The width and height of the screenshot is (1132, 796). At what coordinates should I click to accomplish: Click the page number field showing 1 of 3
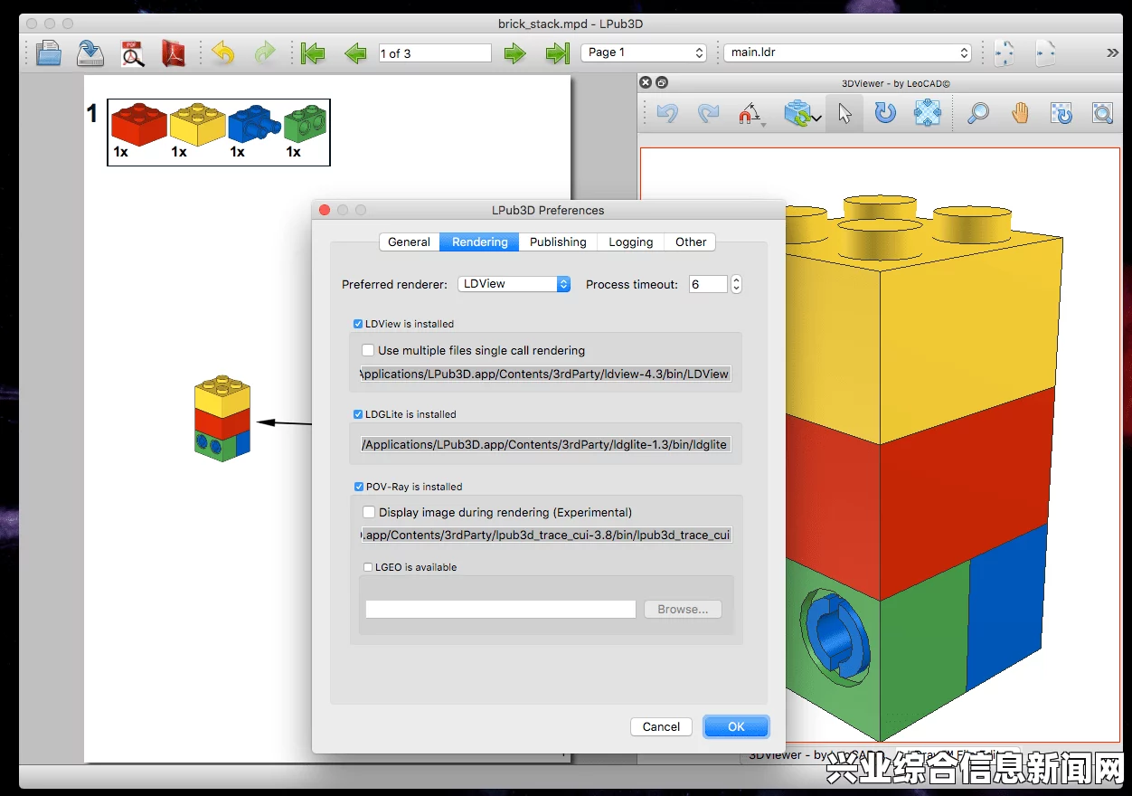coord(435,53)
